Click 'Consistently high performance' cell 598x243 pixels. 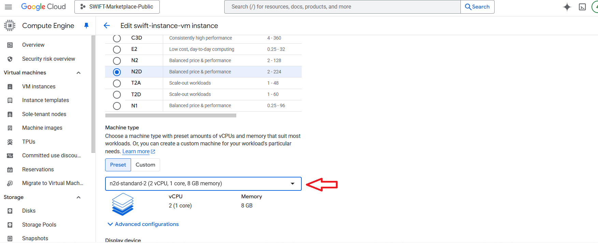(201, 38)
